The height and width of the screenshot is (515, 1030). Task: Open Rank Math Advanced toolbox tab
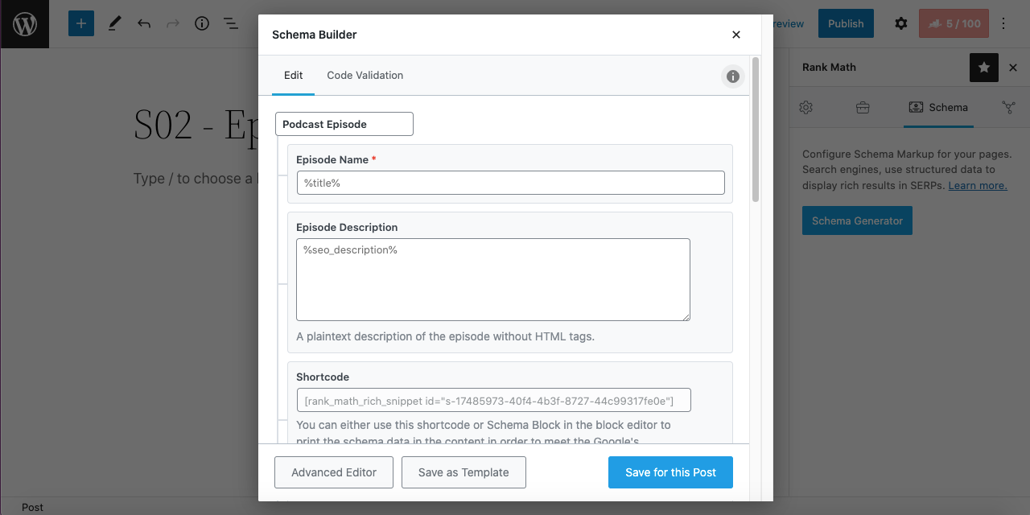[863, 107]
